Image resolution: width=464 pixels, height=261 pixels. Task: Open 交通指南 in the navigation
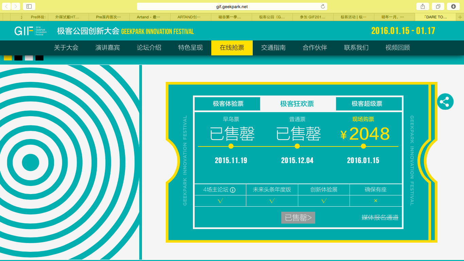pyautogui.click(x=273, y=48)
